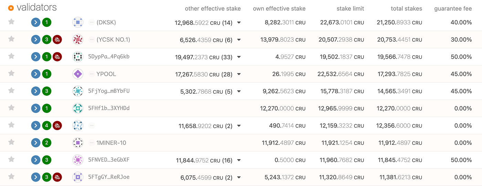This screenshot has height=186, width=482.
Task: Click the red scales badge on the YCSK NO.1 row
Action: pyautogui.click(x=57, y=40)
